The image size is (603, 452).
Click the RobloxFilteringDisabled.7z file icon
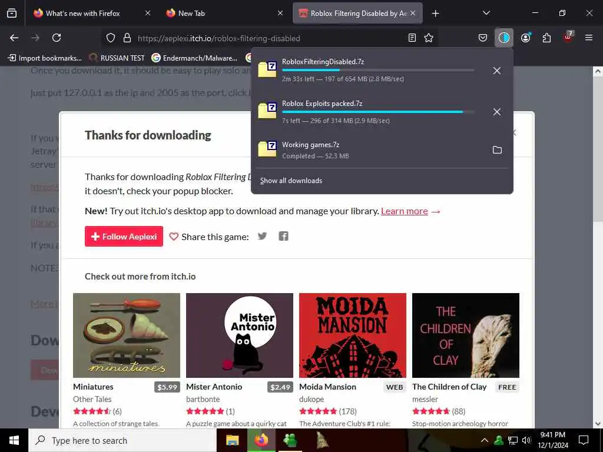coord(267,69)
